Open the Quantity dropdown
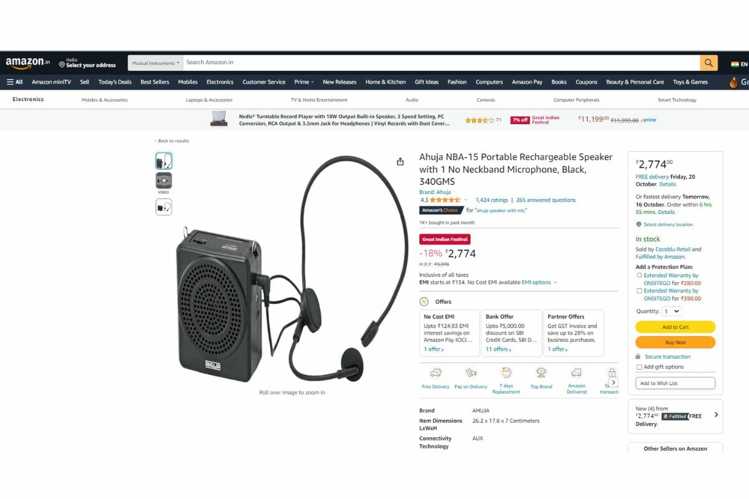Screen dimensions: 749x499 pyautogui.click(x=672, y=311)
